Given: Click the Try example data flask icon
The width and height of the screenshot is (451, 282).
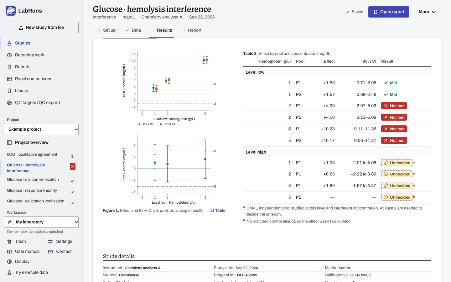Looking at the screenshot, I should (x=9, y=273).
